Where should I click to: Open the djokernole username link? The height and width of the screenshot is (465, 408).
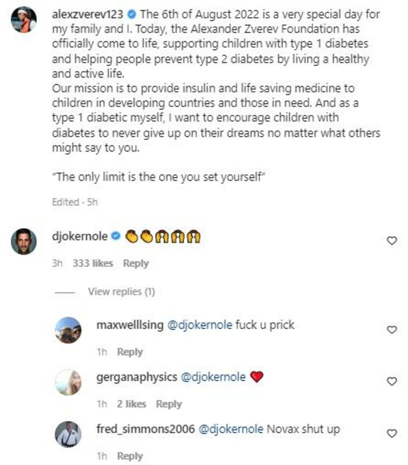click(x=80, y=236)
